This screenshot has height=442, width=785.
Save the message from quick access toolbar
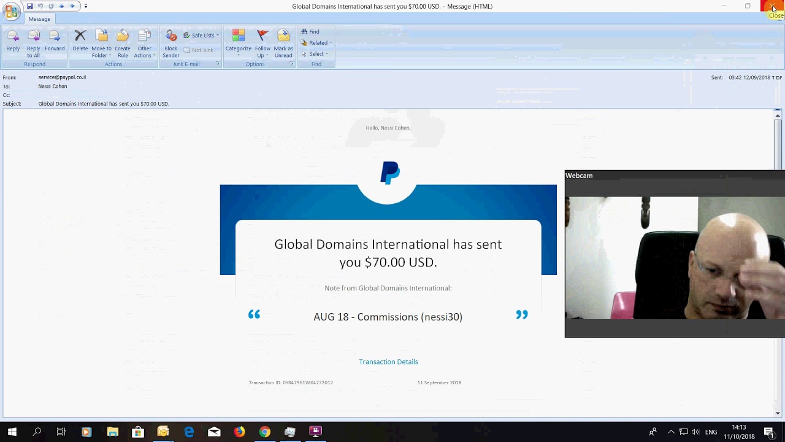point(29,6)
